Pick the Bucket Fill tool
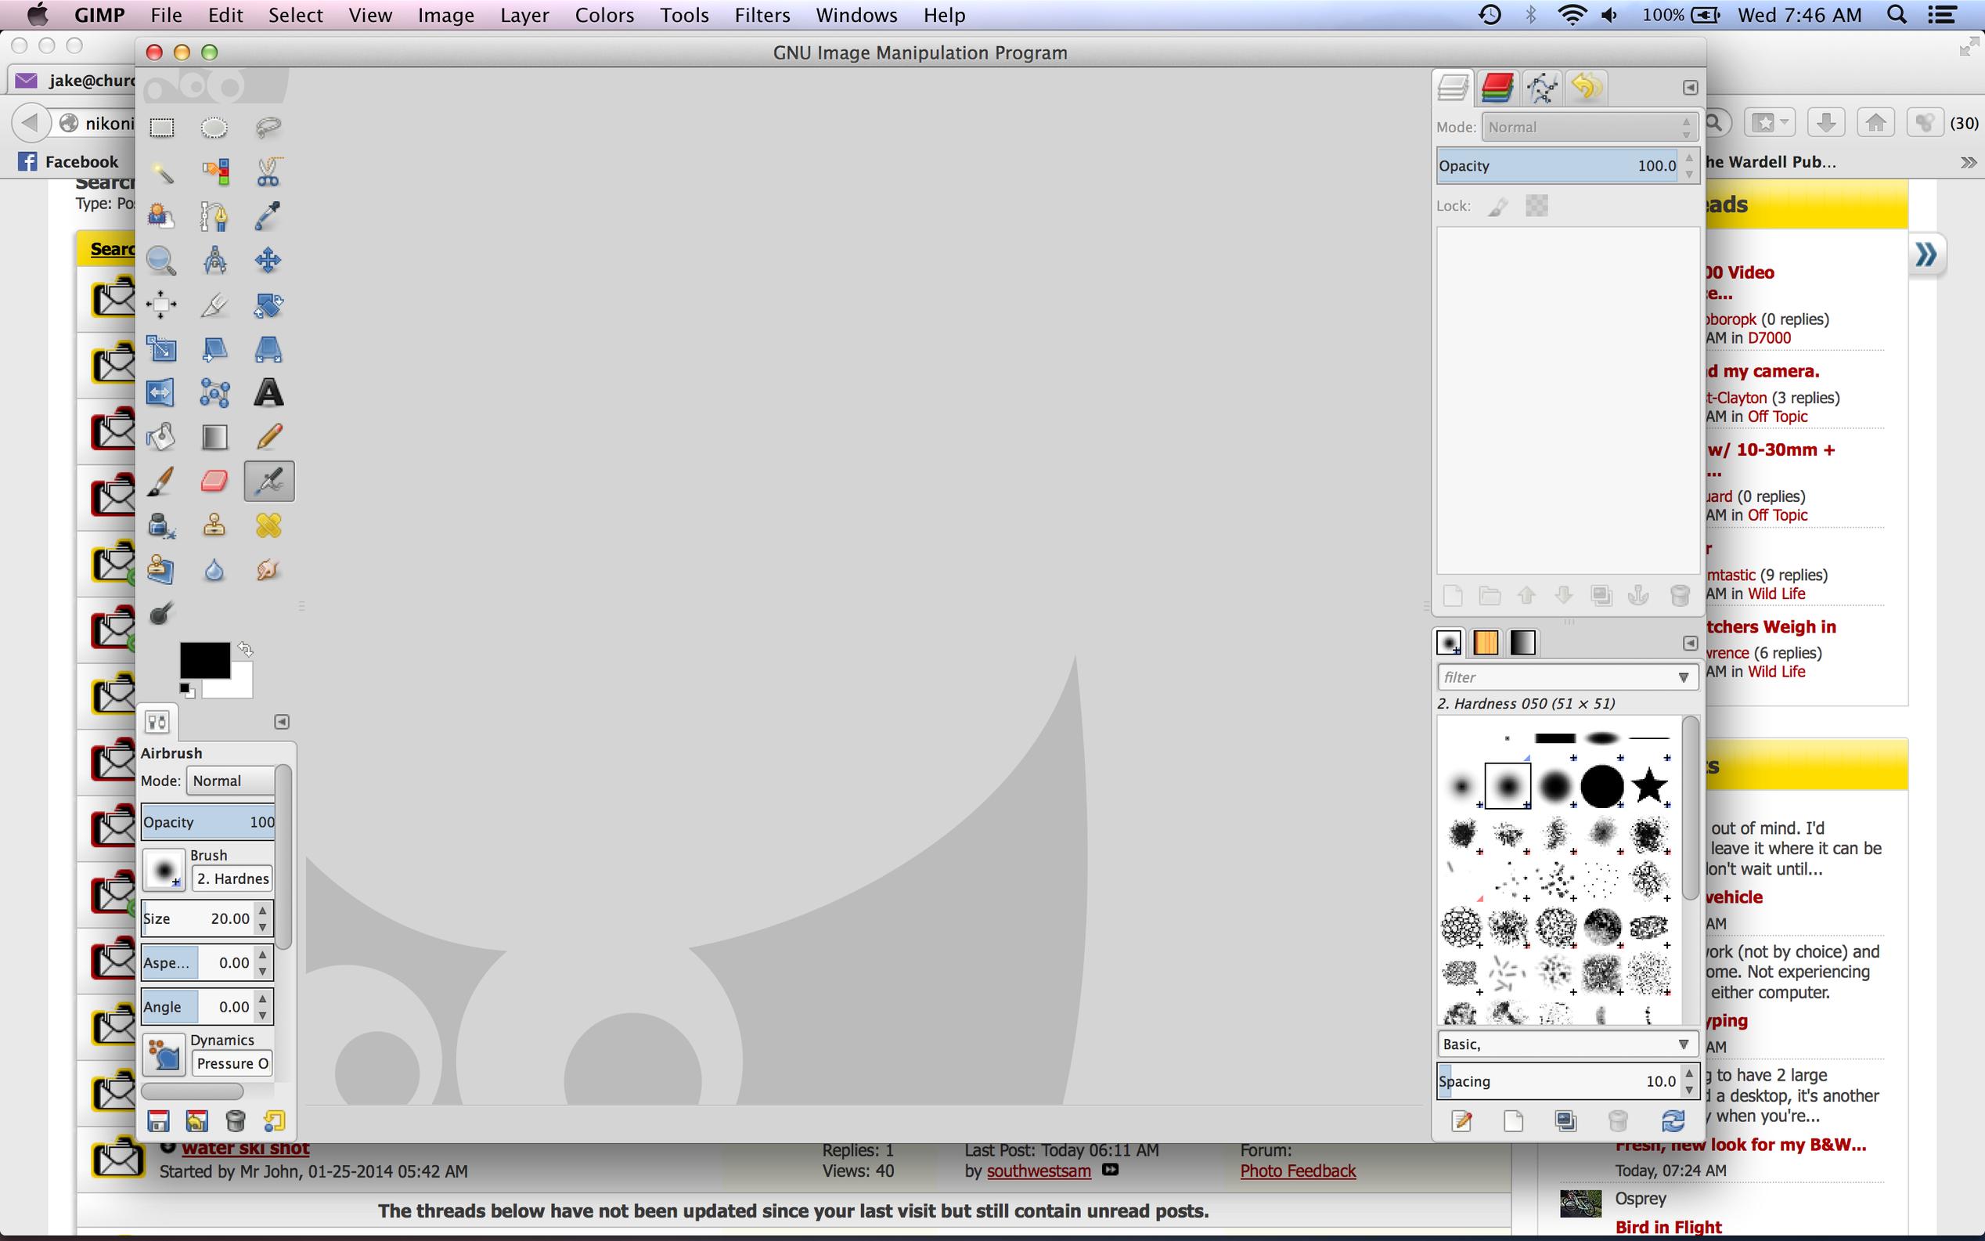Screen dimensions: 1985x1241 point(160,437)
